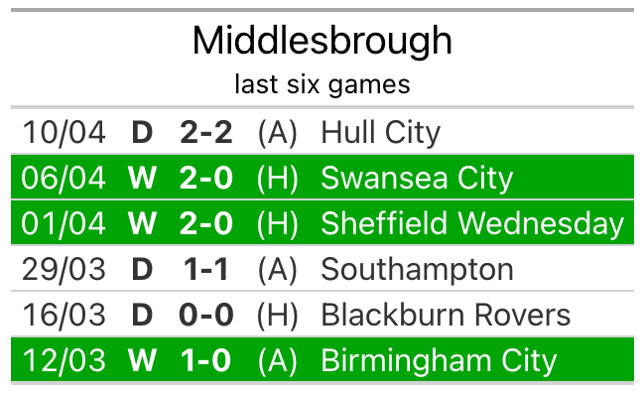The image size is (643, 393).
Task: Click the 10/04 match date
Action: (x=64, y=133)
